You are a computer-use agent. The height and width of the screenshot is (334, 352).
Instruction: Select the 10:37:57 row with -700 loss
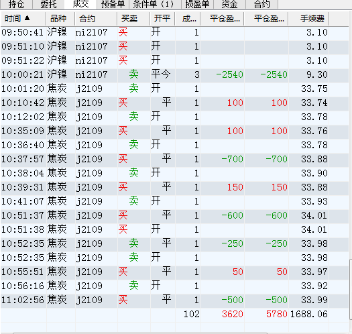[x=174, y=159]
